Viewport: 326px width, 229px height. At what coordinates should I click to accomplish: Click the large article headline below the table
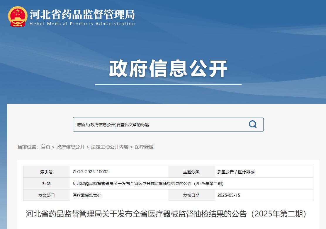[167, 214]
